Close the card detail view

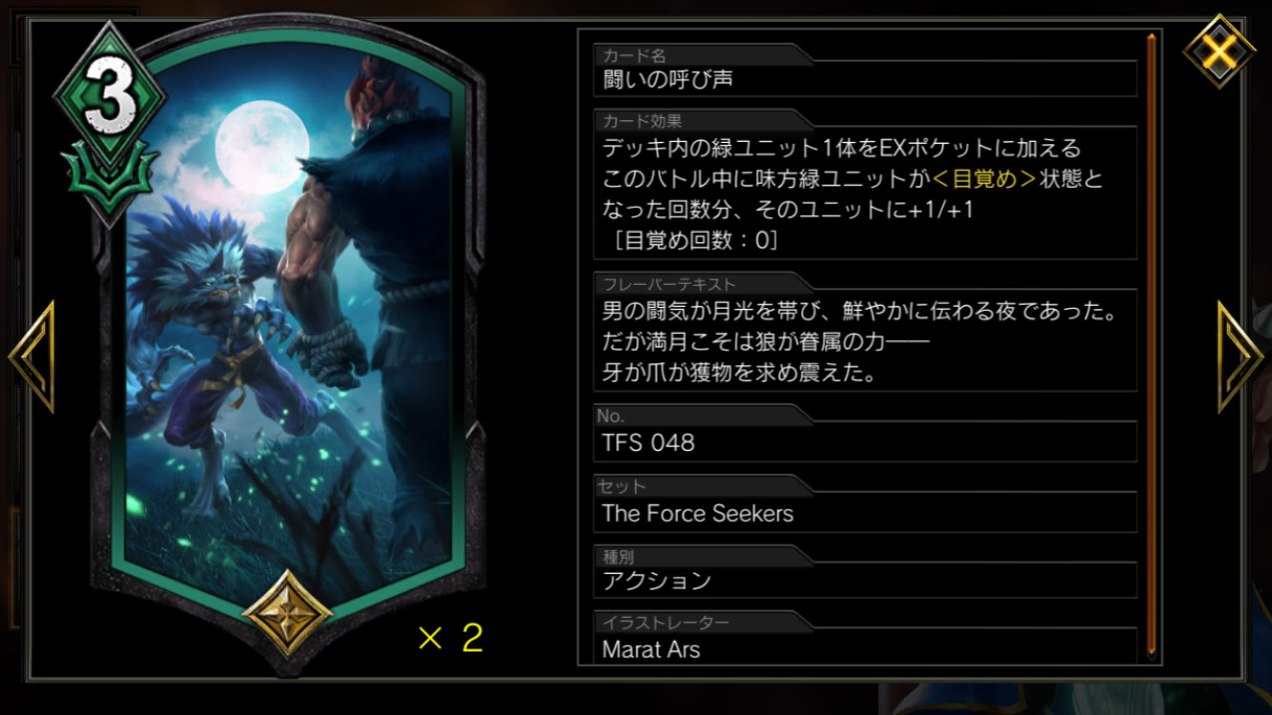pos(1219,51)
